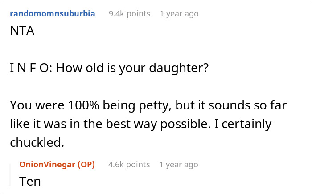The image size is (312, 194).
Task: Open the OP reply's '1 year ago' timestamp
Action: pyautogui.click(x=179, y=165)
